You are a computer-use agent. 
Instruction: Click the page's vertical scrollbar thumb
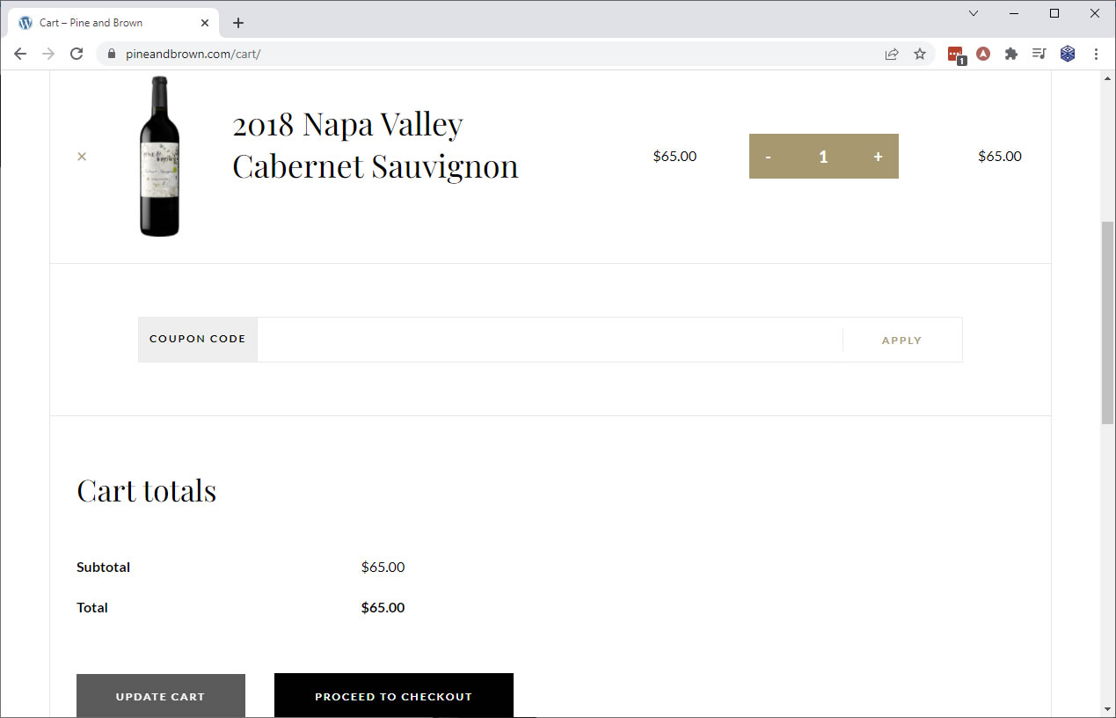click(1107, 324)
